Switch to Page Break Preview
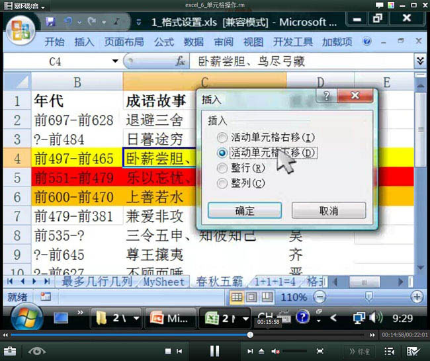430x361 pixels. 267,297
